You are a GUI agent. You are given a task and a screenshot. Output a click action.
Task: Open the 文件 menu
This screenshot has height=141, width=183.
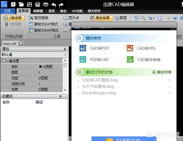8,11
